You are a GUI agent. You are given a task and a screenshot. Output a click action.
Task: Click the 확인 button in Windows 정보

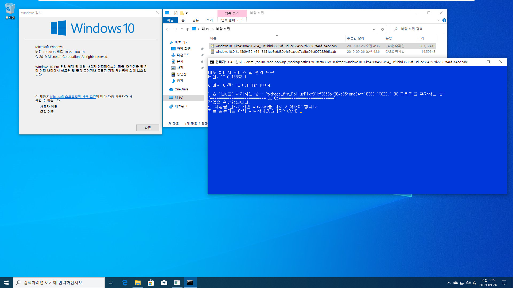(147, 127)
